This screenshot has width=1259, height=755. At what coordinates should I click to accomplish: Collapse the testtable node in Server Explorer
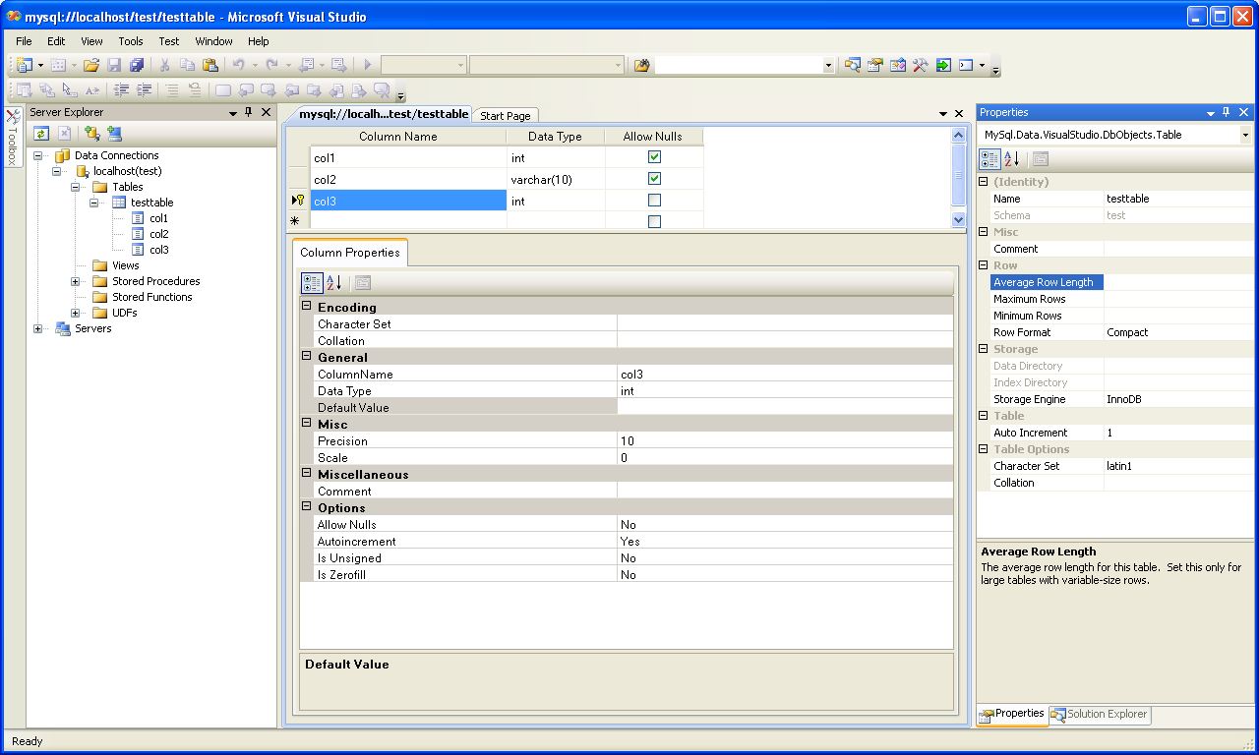coord(95,203)
